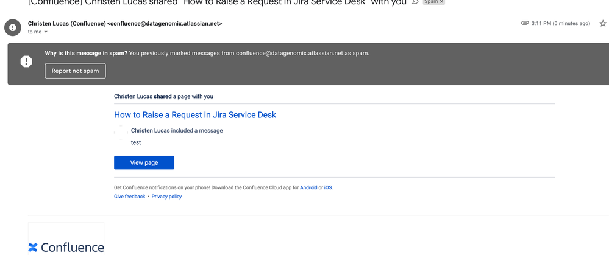Click the attachment paperclip icon
Viewport: 609px width, 255px height.
[525, 23]
